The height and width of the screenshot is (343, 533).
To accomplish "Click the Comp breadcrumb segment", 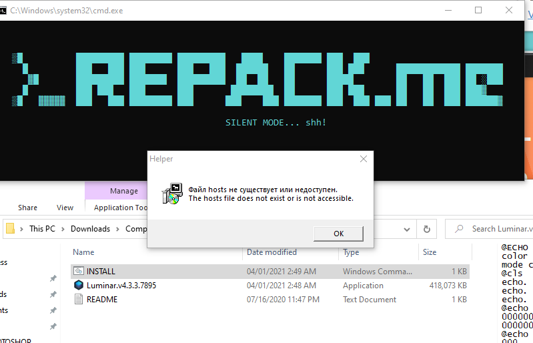I will [136, 229].
